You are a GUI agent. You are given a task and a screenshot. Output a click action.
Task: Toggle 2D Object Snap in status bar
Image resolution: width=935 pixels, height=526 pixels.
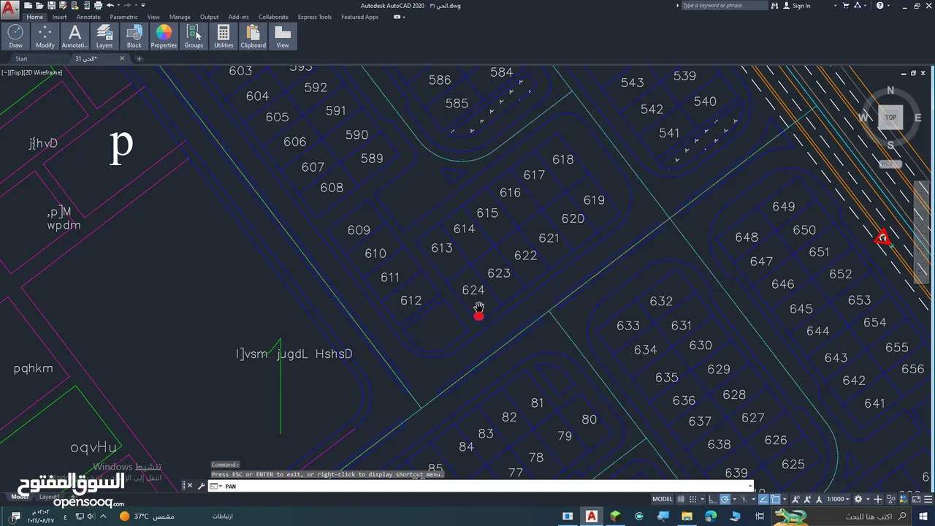pyautogui.click(x=775, y=499)
